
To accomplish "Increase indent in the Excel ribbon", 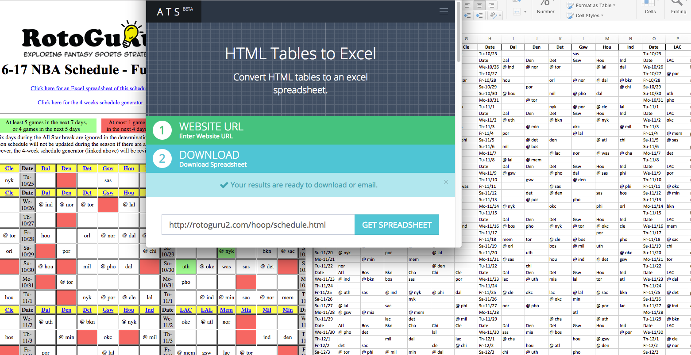I will pyautogui.click(x=479, y=16).
